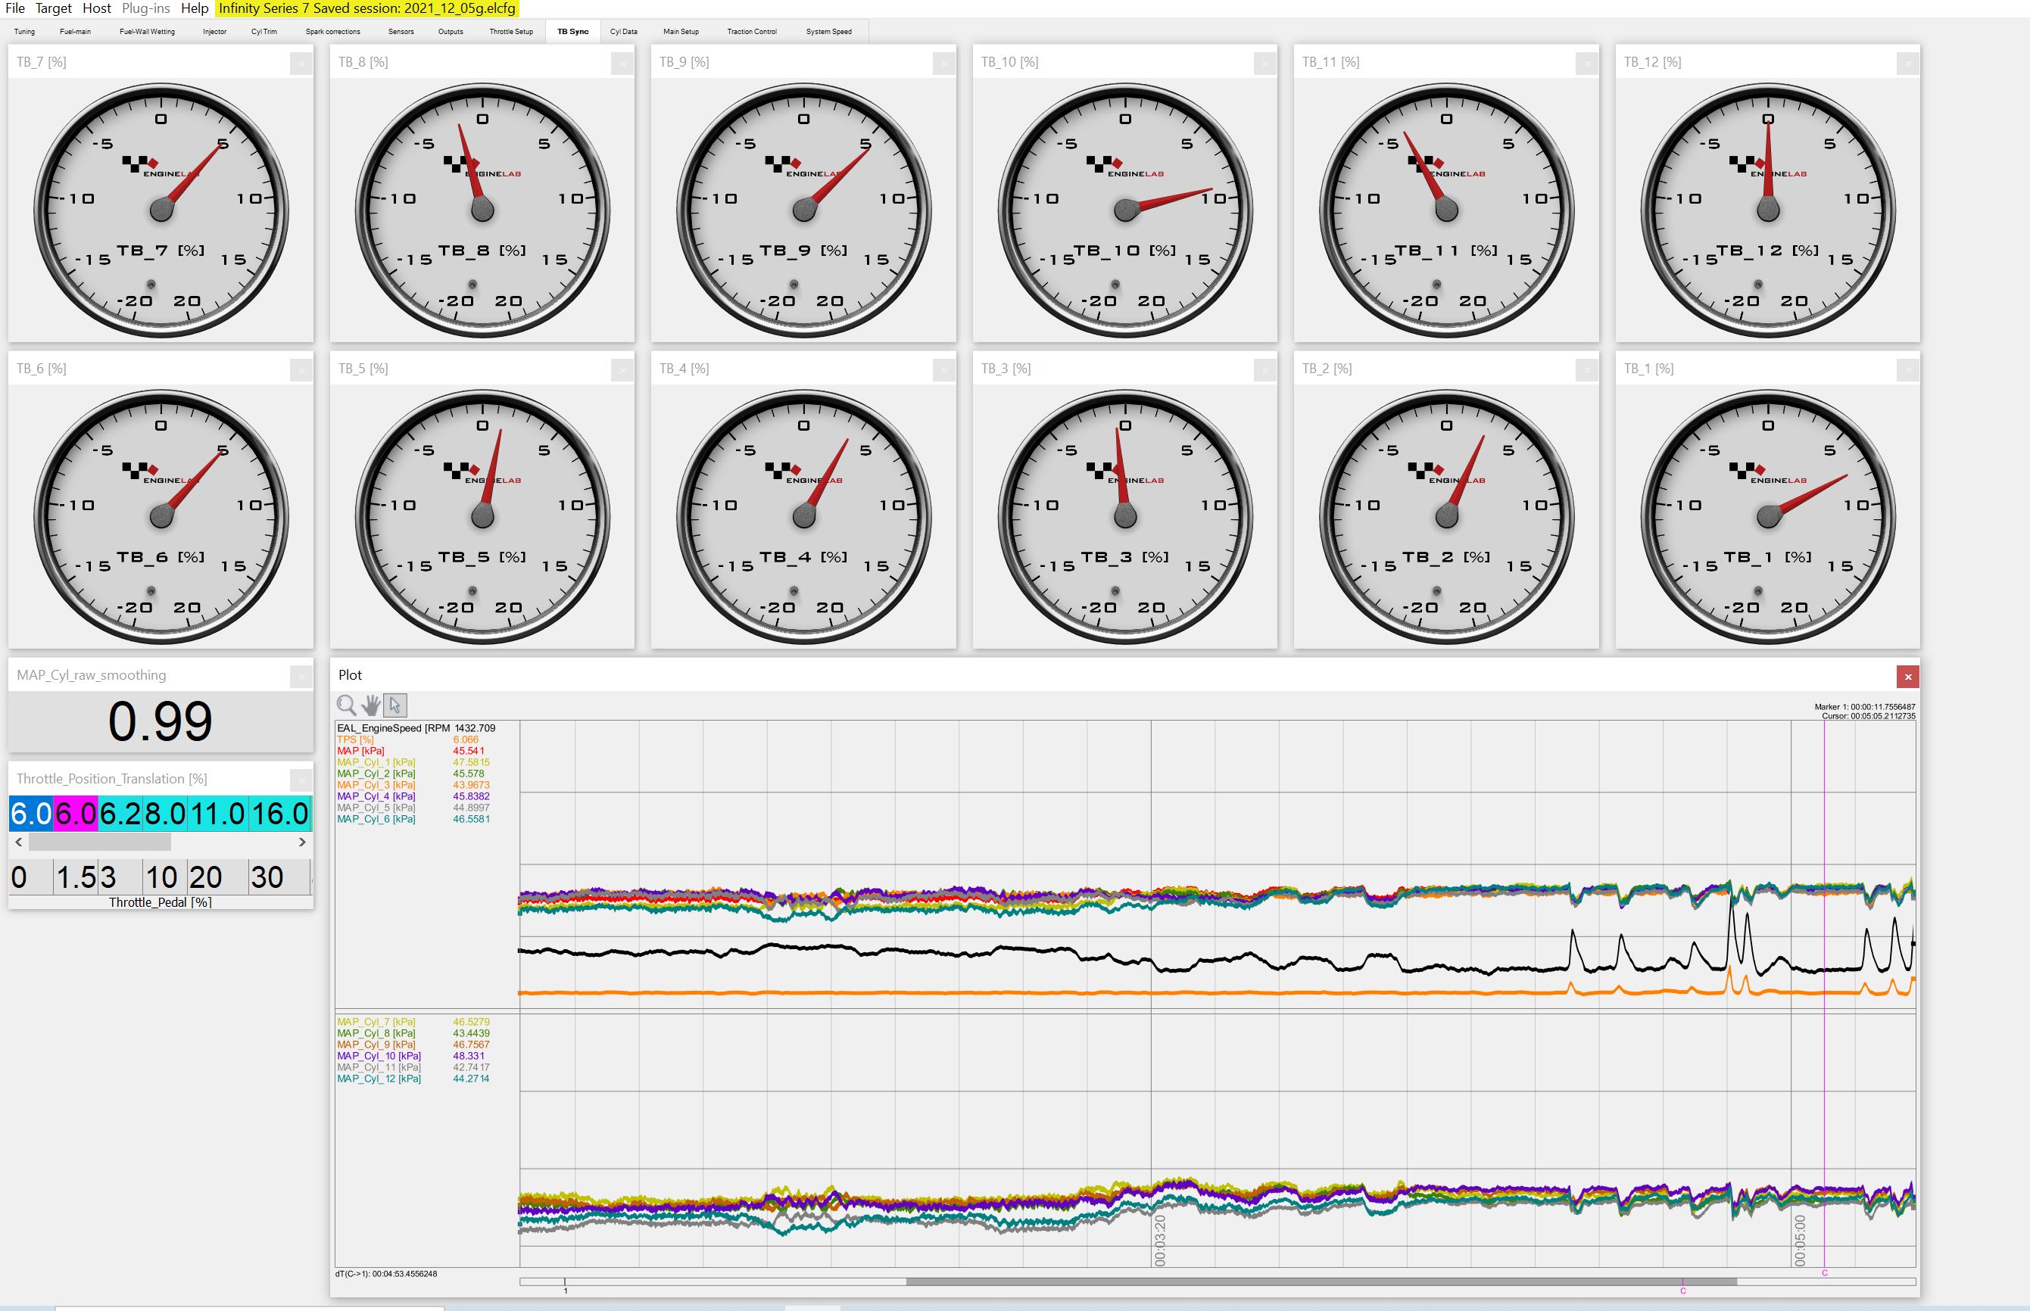The width and height of the screenshot is (2030, 1311).
Task: Switch to the Throttle Setup tab
Action: [511, 32]
